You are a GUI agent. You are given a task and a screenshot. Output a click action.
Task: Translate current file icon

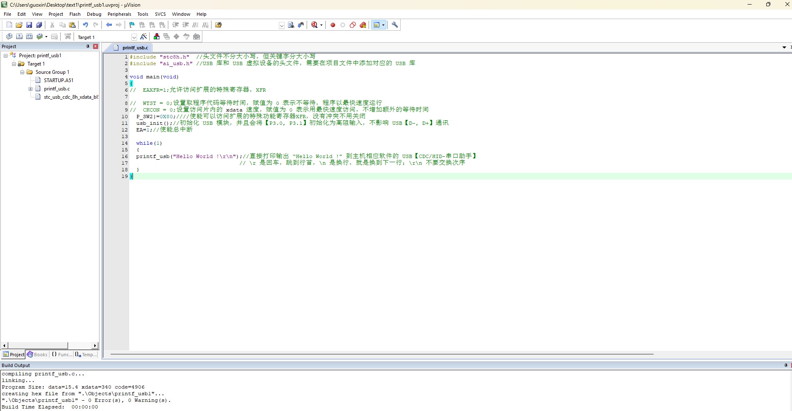9,36
